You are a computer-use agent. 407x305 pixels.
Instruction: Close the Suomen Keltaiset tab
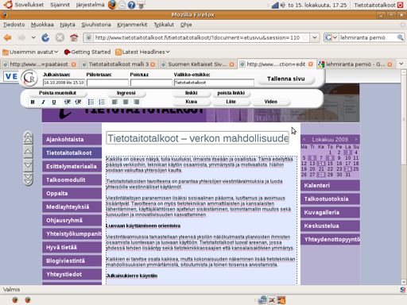(x=231, y=64)
